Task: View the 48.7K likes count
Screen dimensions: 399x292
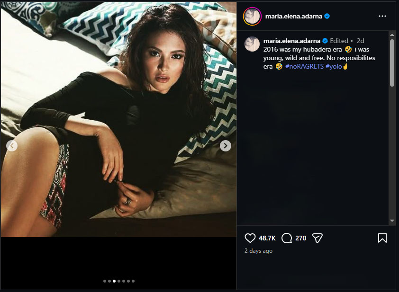Action: (x=267, y=238)
